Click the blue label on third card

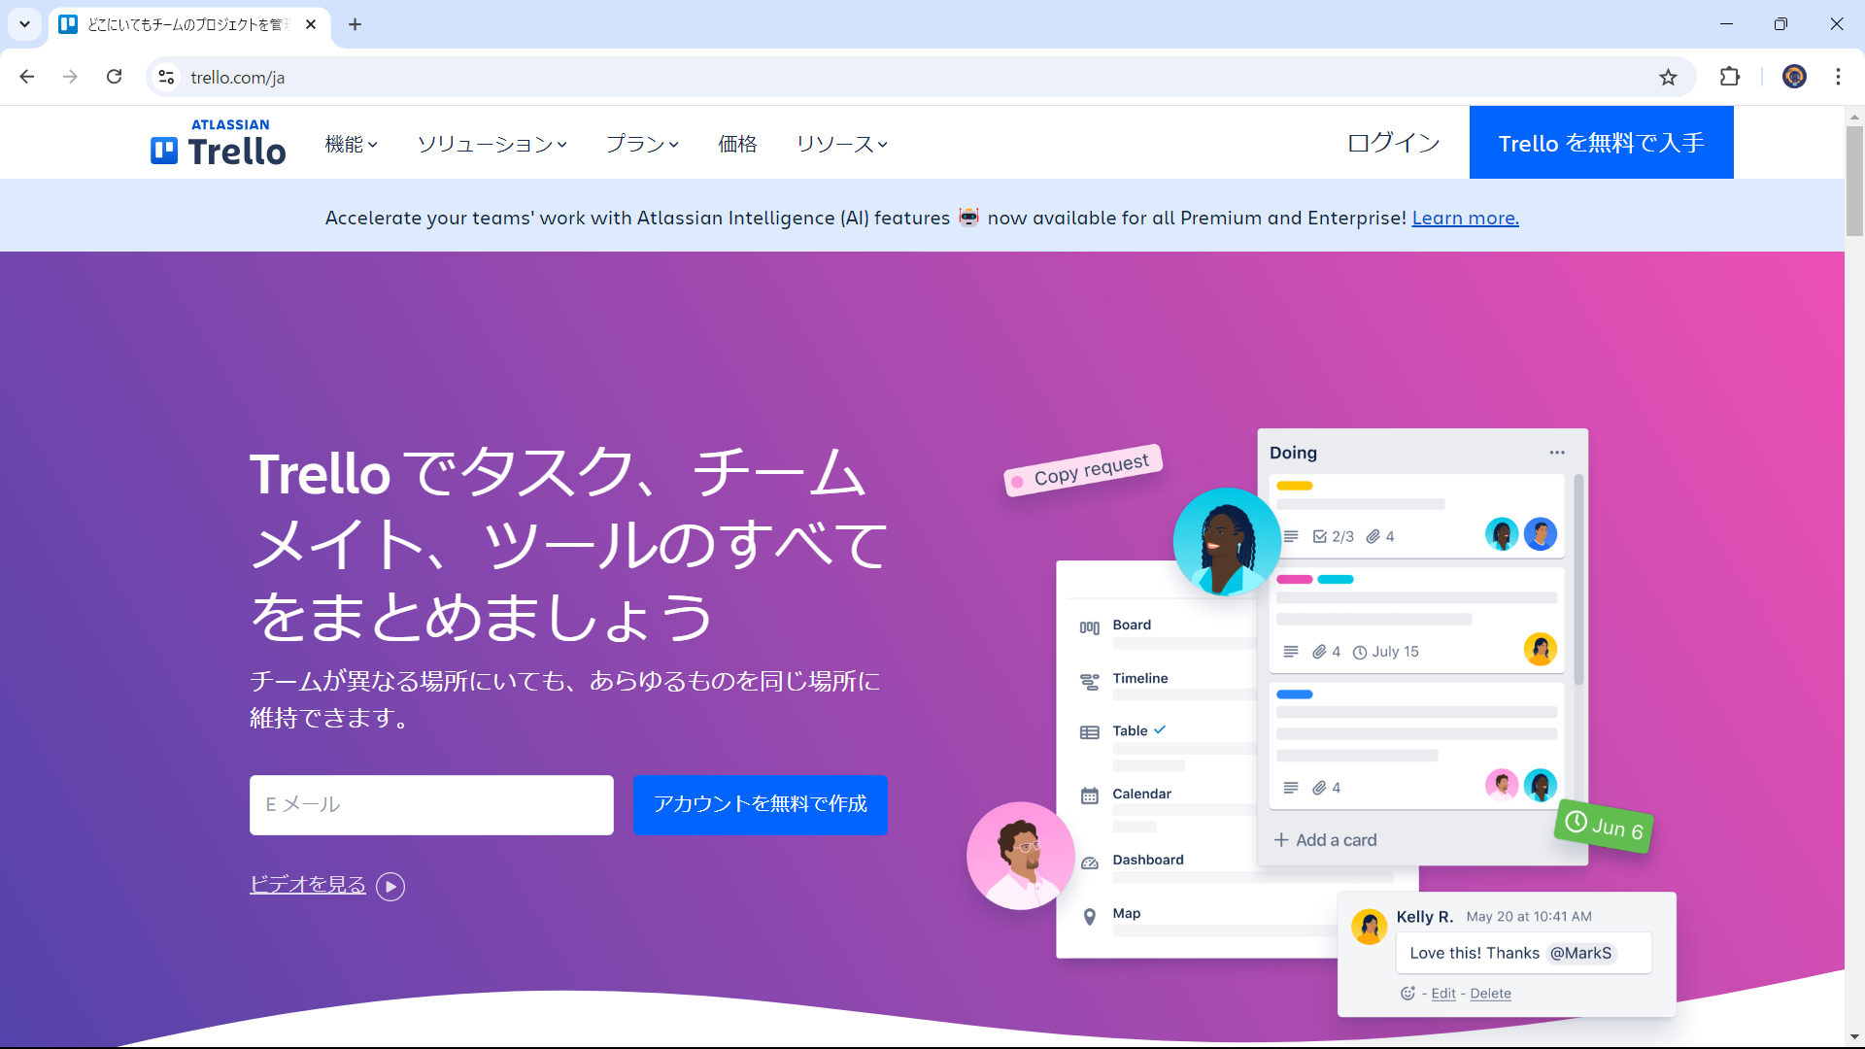click(1294, 694)
